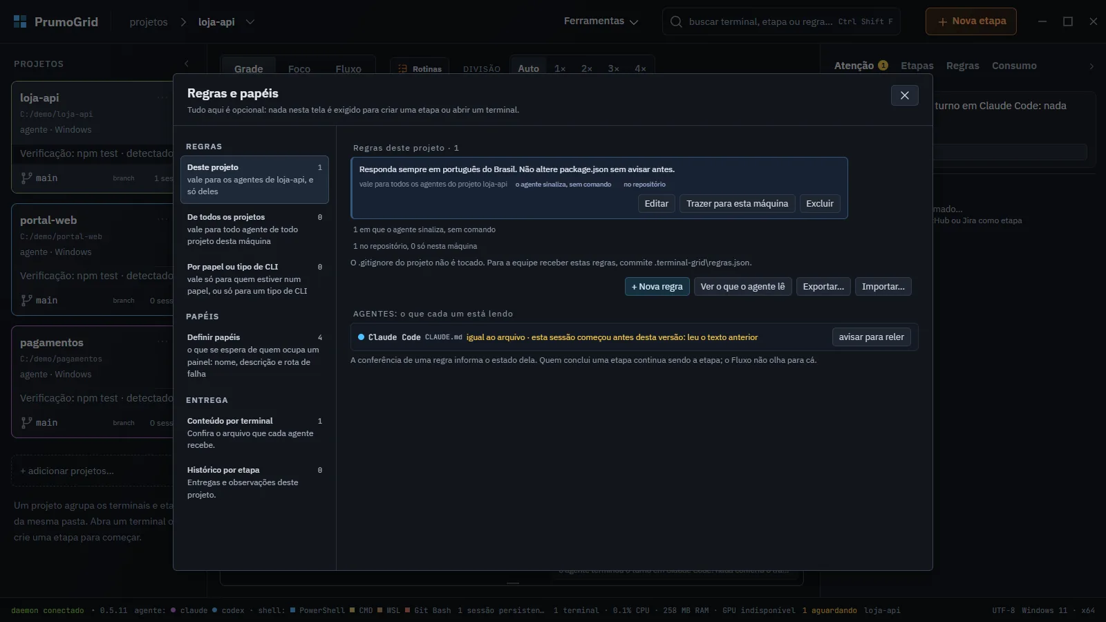Image resolution: width=1106 pixels, height=622 pixels.
Task: Select the Auto division option
Action: 528,69
